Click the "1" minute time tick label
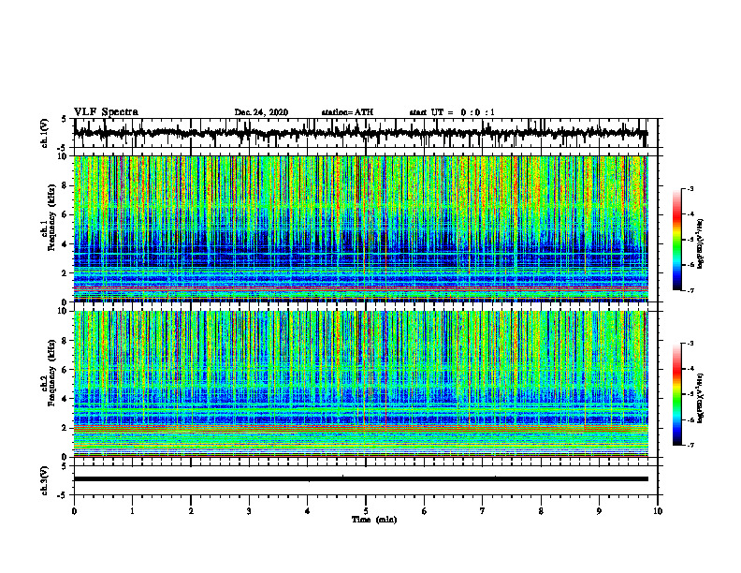 tap(132, 511)
